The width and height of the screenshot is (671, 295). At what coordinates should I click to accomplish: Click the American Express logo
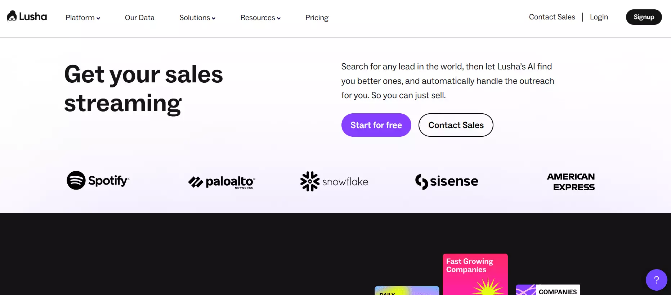[x=571, y=182]
